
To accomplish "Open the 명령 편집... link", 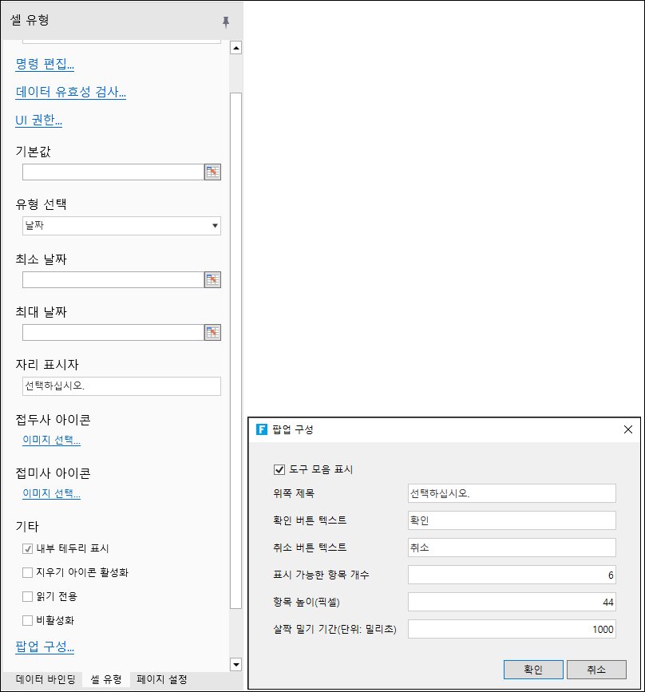I will pos(45,64).
